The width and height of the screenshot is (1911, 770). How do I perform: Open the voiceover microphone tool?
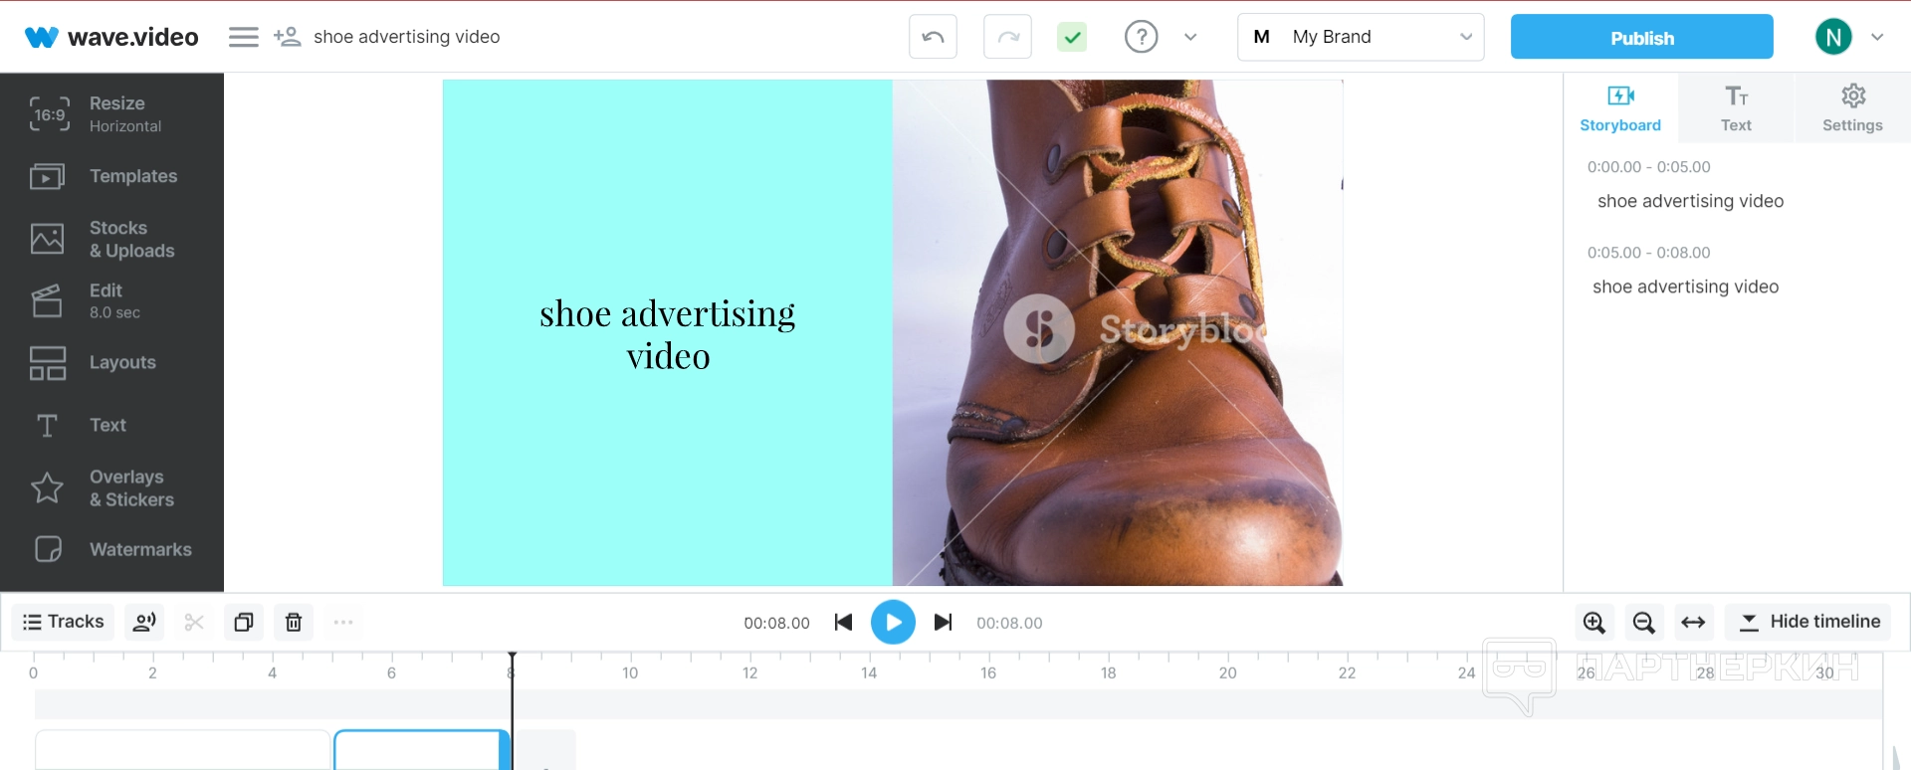pyautogui.click(x=144, y=623)
